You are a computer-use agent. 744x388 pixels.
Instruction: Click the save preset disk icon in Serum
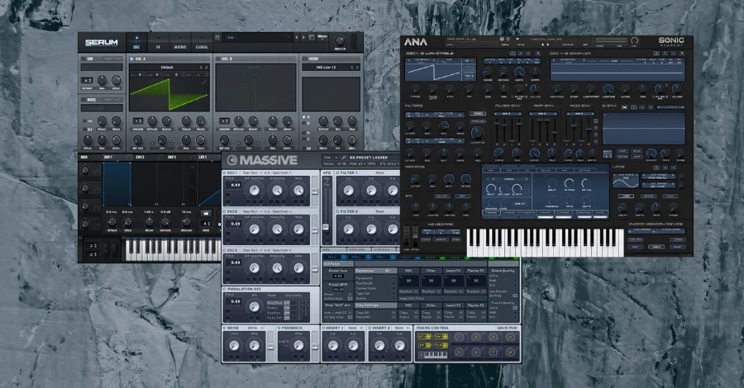[217, 37]
